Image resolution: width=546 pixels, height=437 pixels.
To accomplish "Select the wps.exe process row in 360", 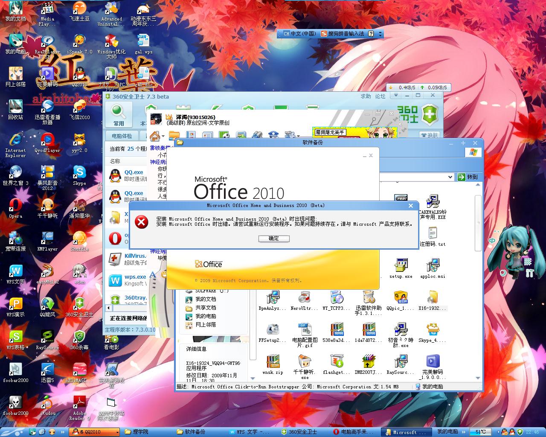I will (125, 280).
